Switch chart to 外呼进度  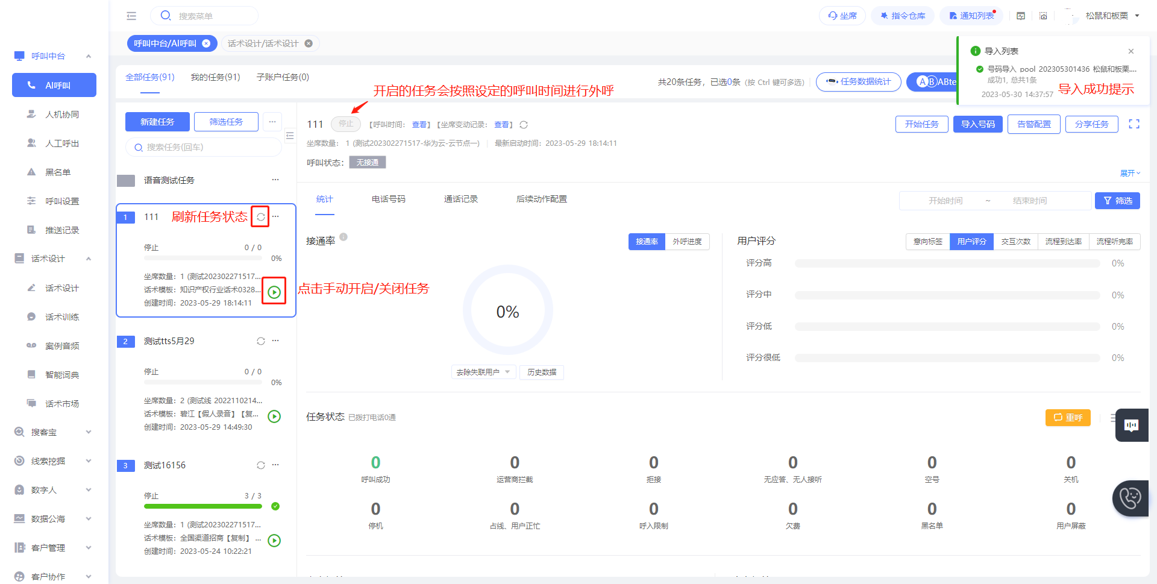pyautogui.click(x=687, y=242)
